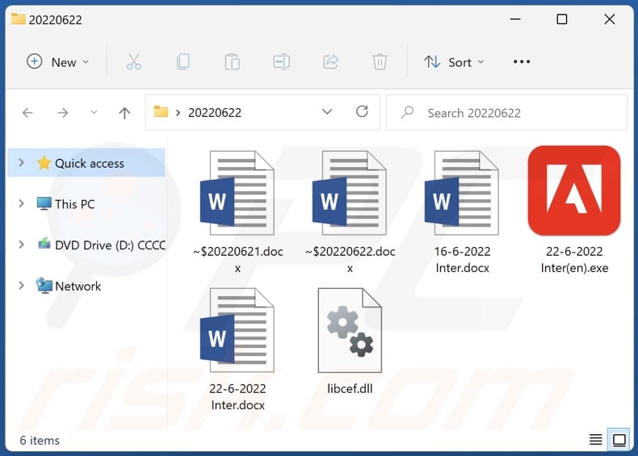Click the 22-6-2022 Inter.docx file name
638x456 pixels.
click(x=237, y=396)
